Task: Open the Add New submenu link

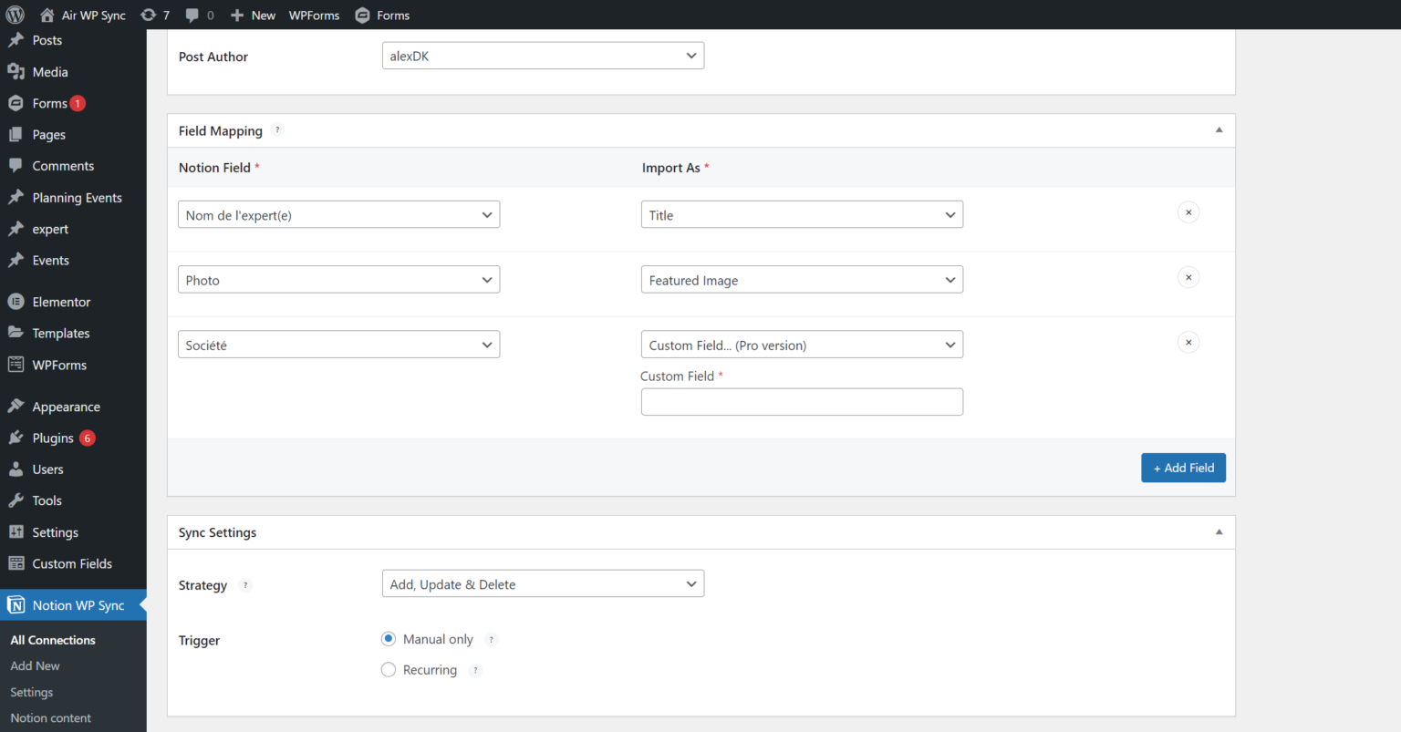Action: (35, 666)
